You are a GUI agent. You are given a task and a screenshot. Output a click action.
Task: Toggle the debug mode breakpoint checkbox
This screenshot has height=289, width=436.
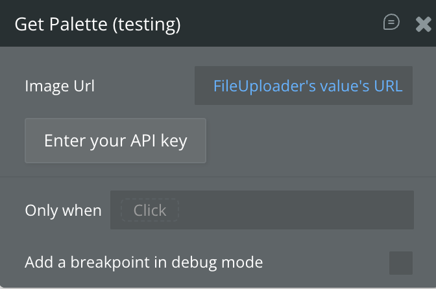tap(400, 263)
